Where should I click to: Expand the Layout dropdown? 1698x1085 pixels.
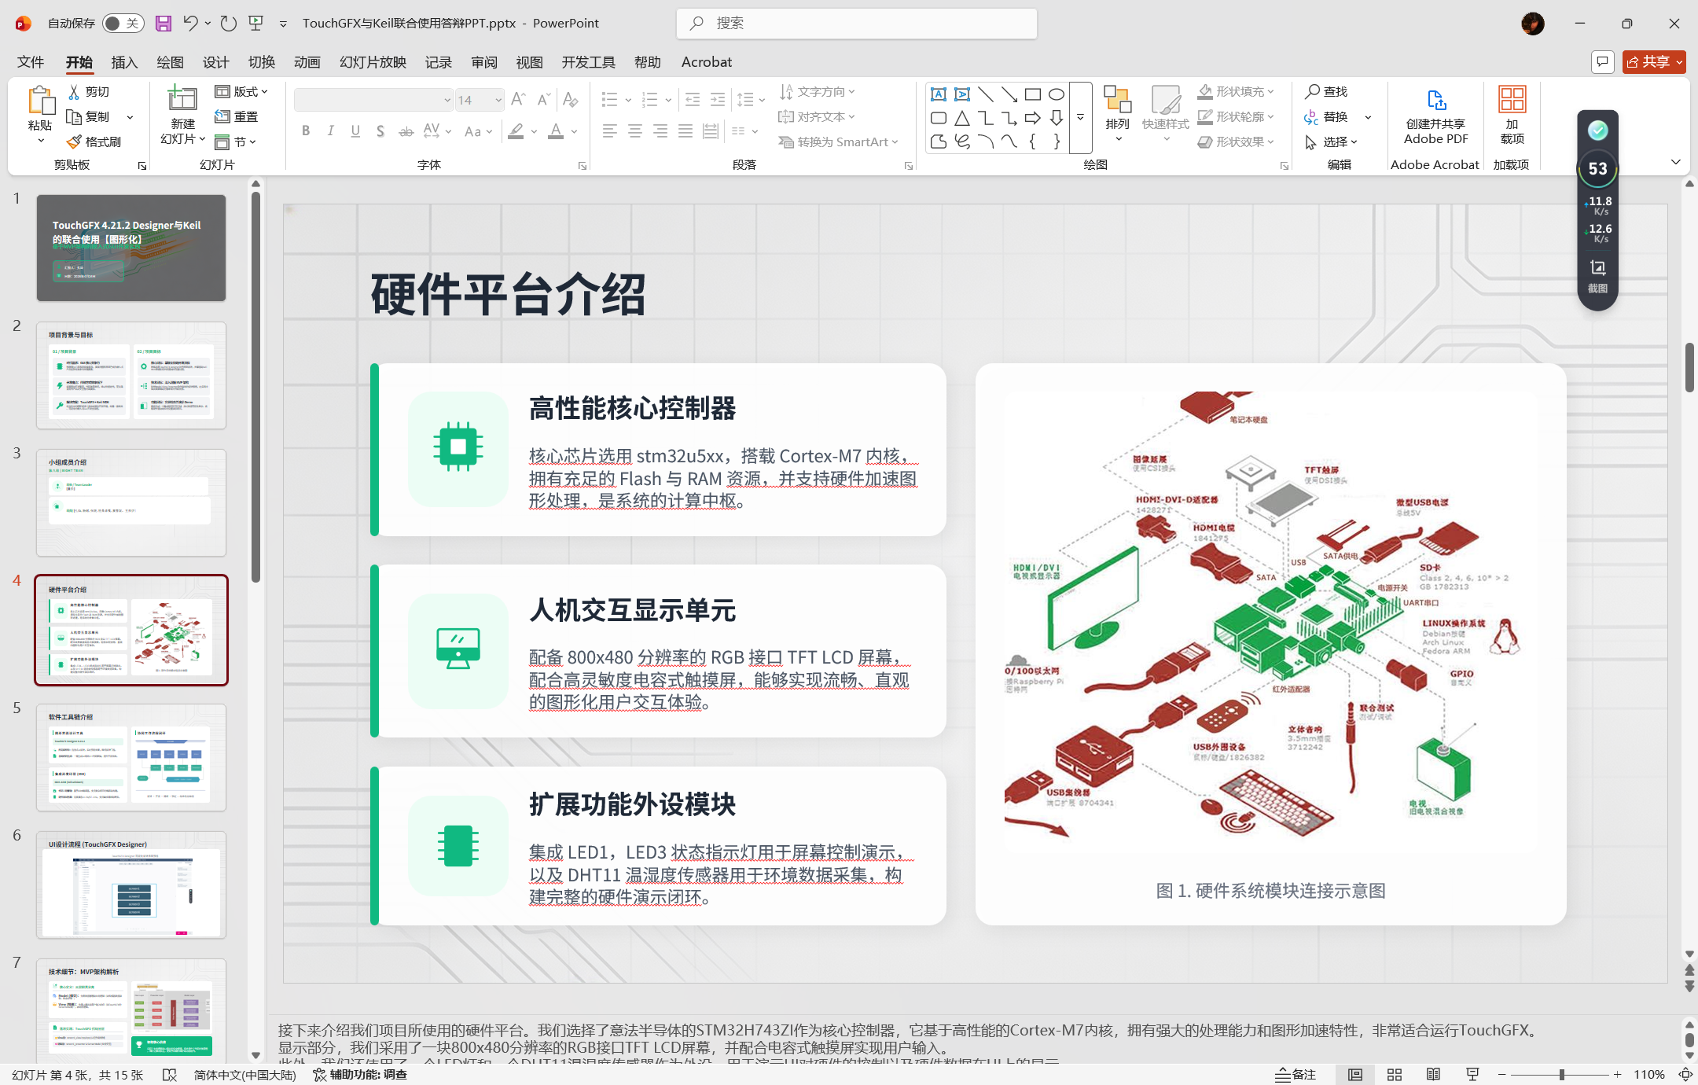(242, 92)
